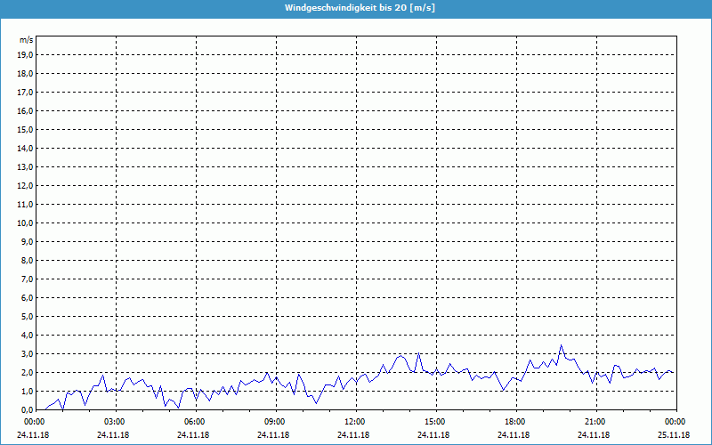Click the 06:00 time axis label
Image resolution: width=712 pixels, height=445 pixels.
(x=194, y=422)
